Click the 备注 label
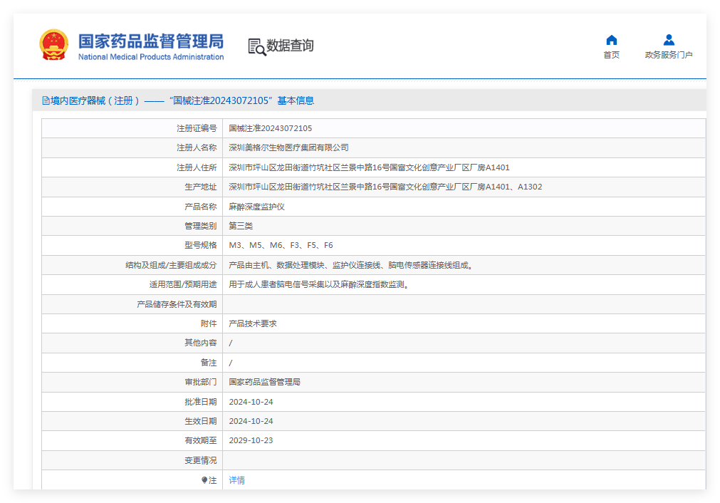Screen dimensions: 720x503 point(209,363)
